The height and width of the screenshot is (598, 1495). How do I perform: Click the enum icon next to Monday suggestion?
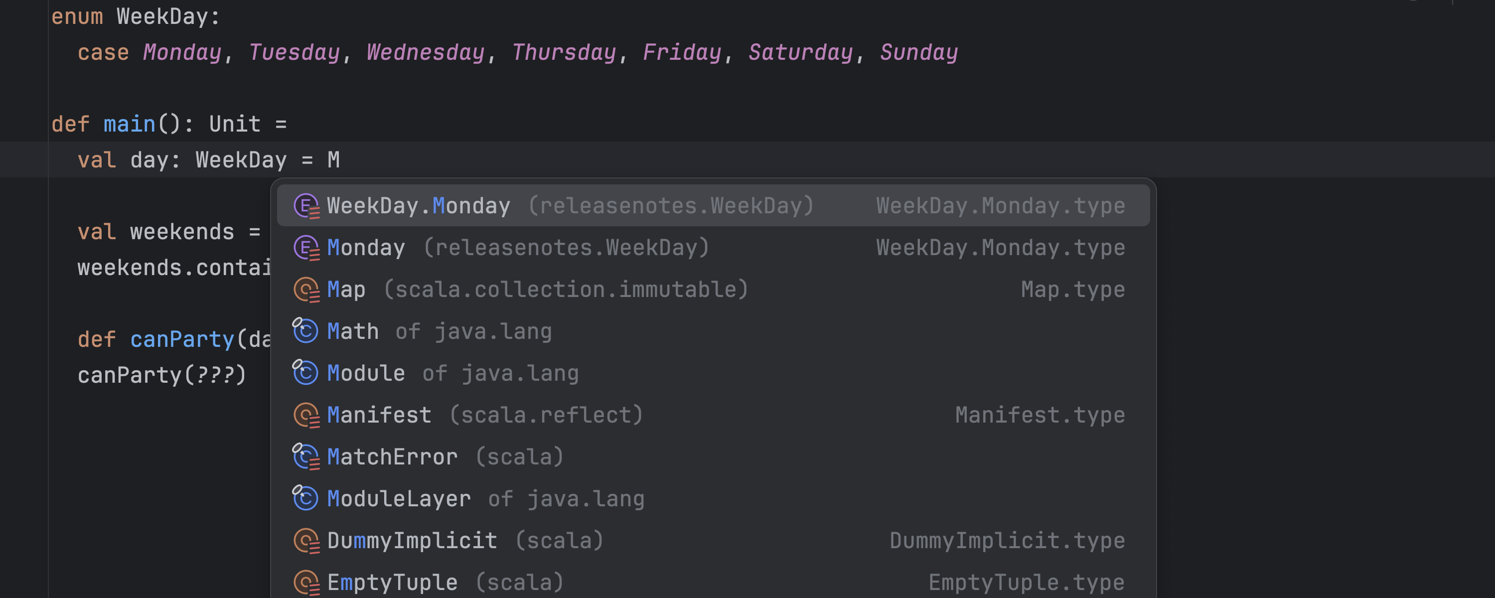[306, 247]
